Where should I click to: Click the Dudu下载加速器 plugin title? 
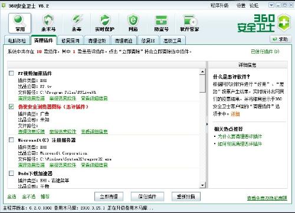click(x=35, y=173)
